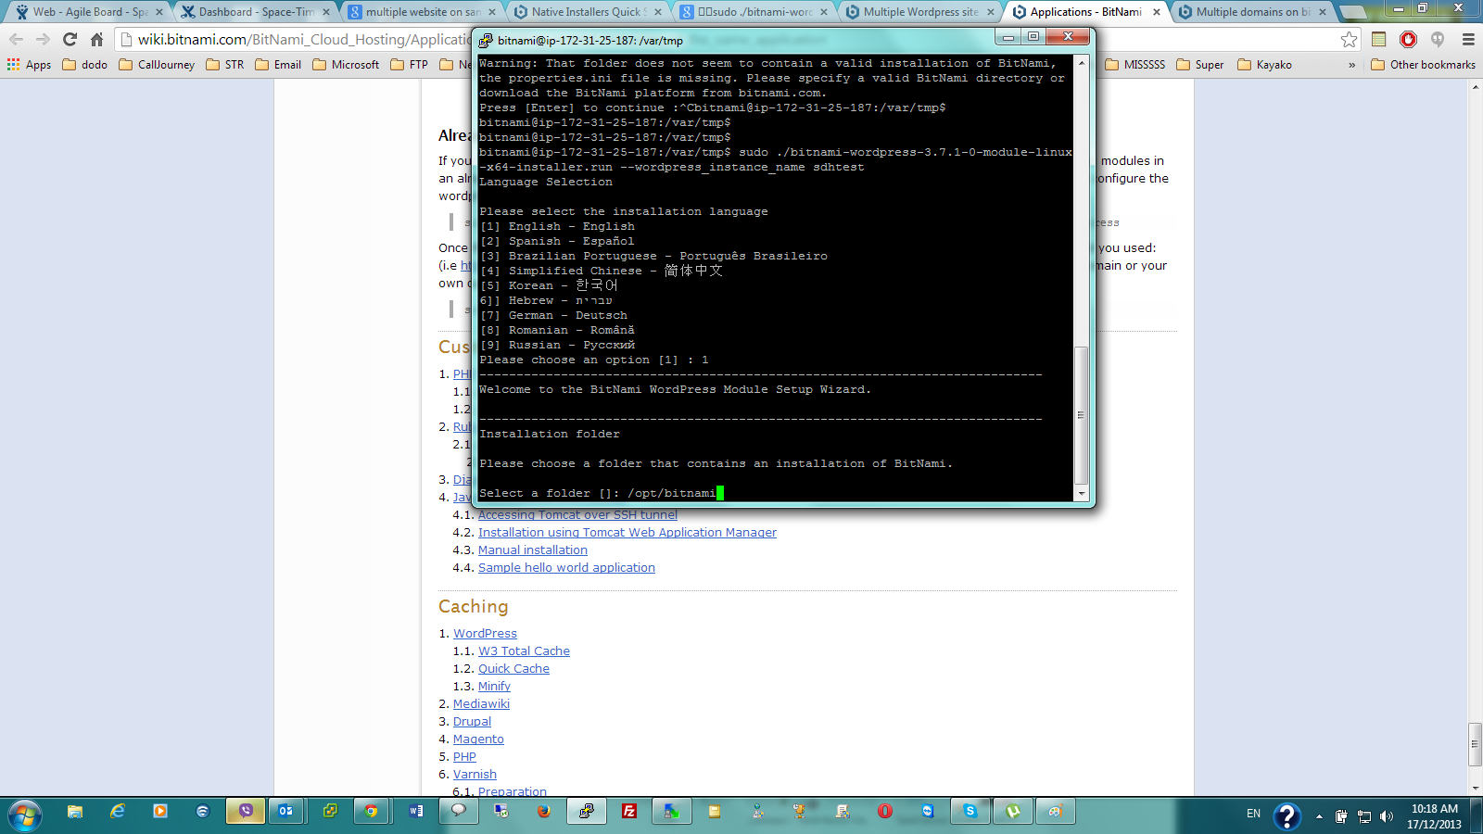This screenshot has height=834, width=1483.
Task: Click the PuTTY window system menu icon
Action: [x=486, y=41]
